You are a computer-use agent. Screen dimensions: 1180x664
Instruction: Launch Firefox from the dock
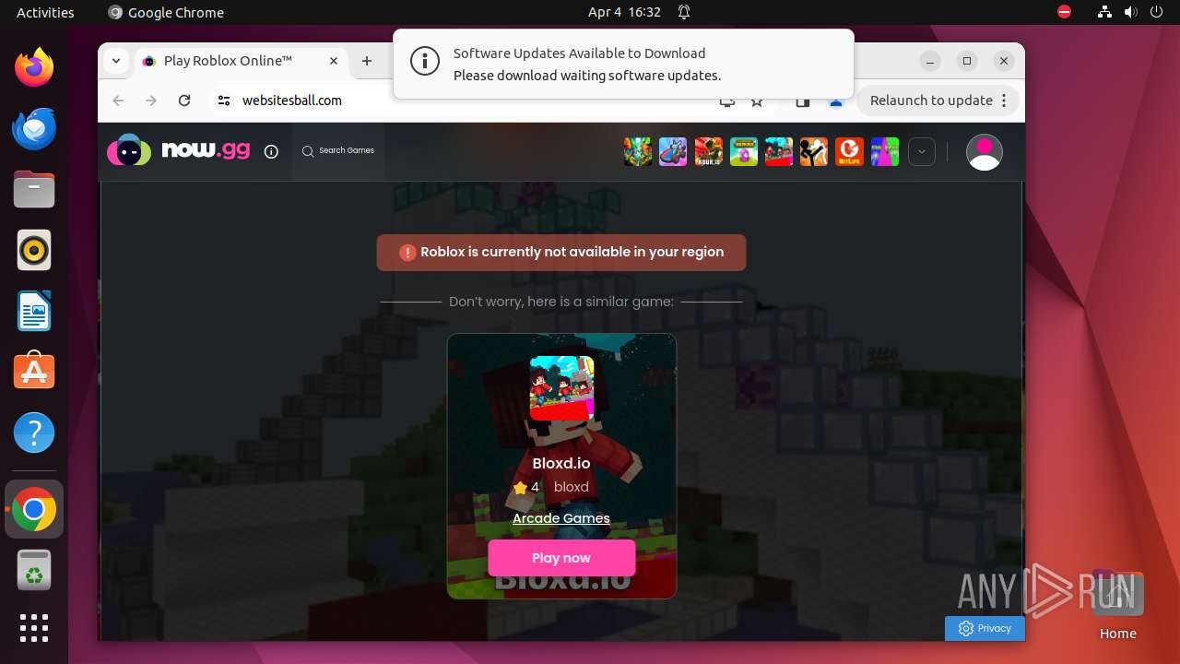34,67
